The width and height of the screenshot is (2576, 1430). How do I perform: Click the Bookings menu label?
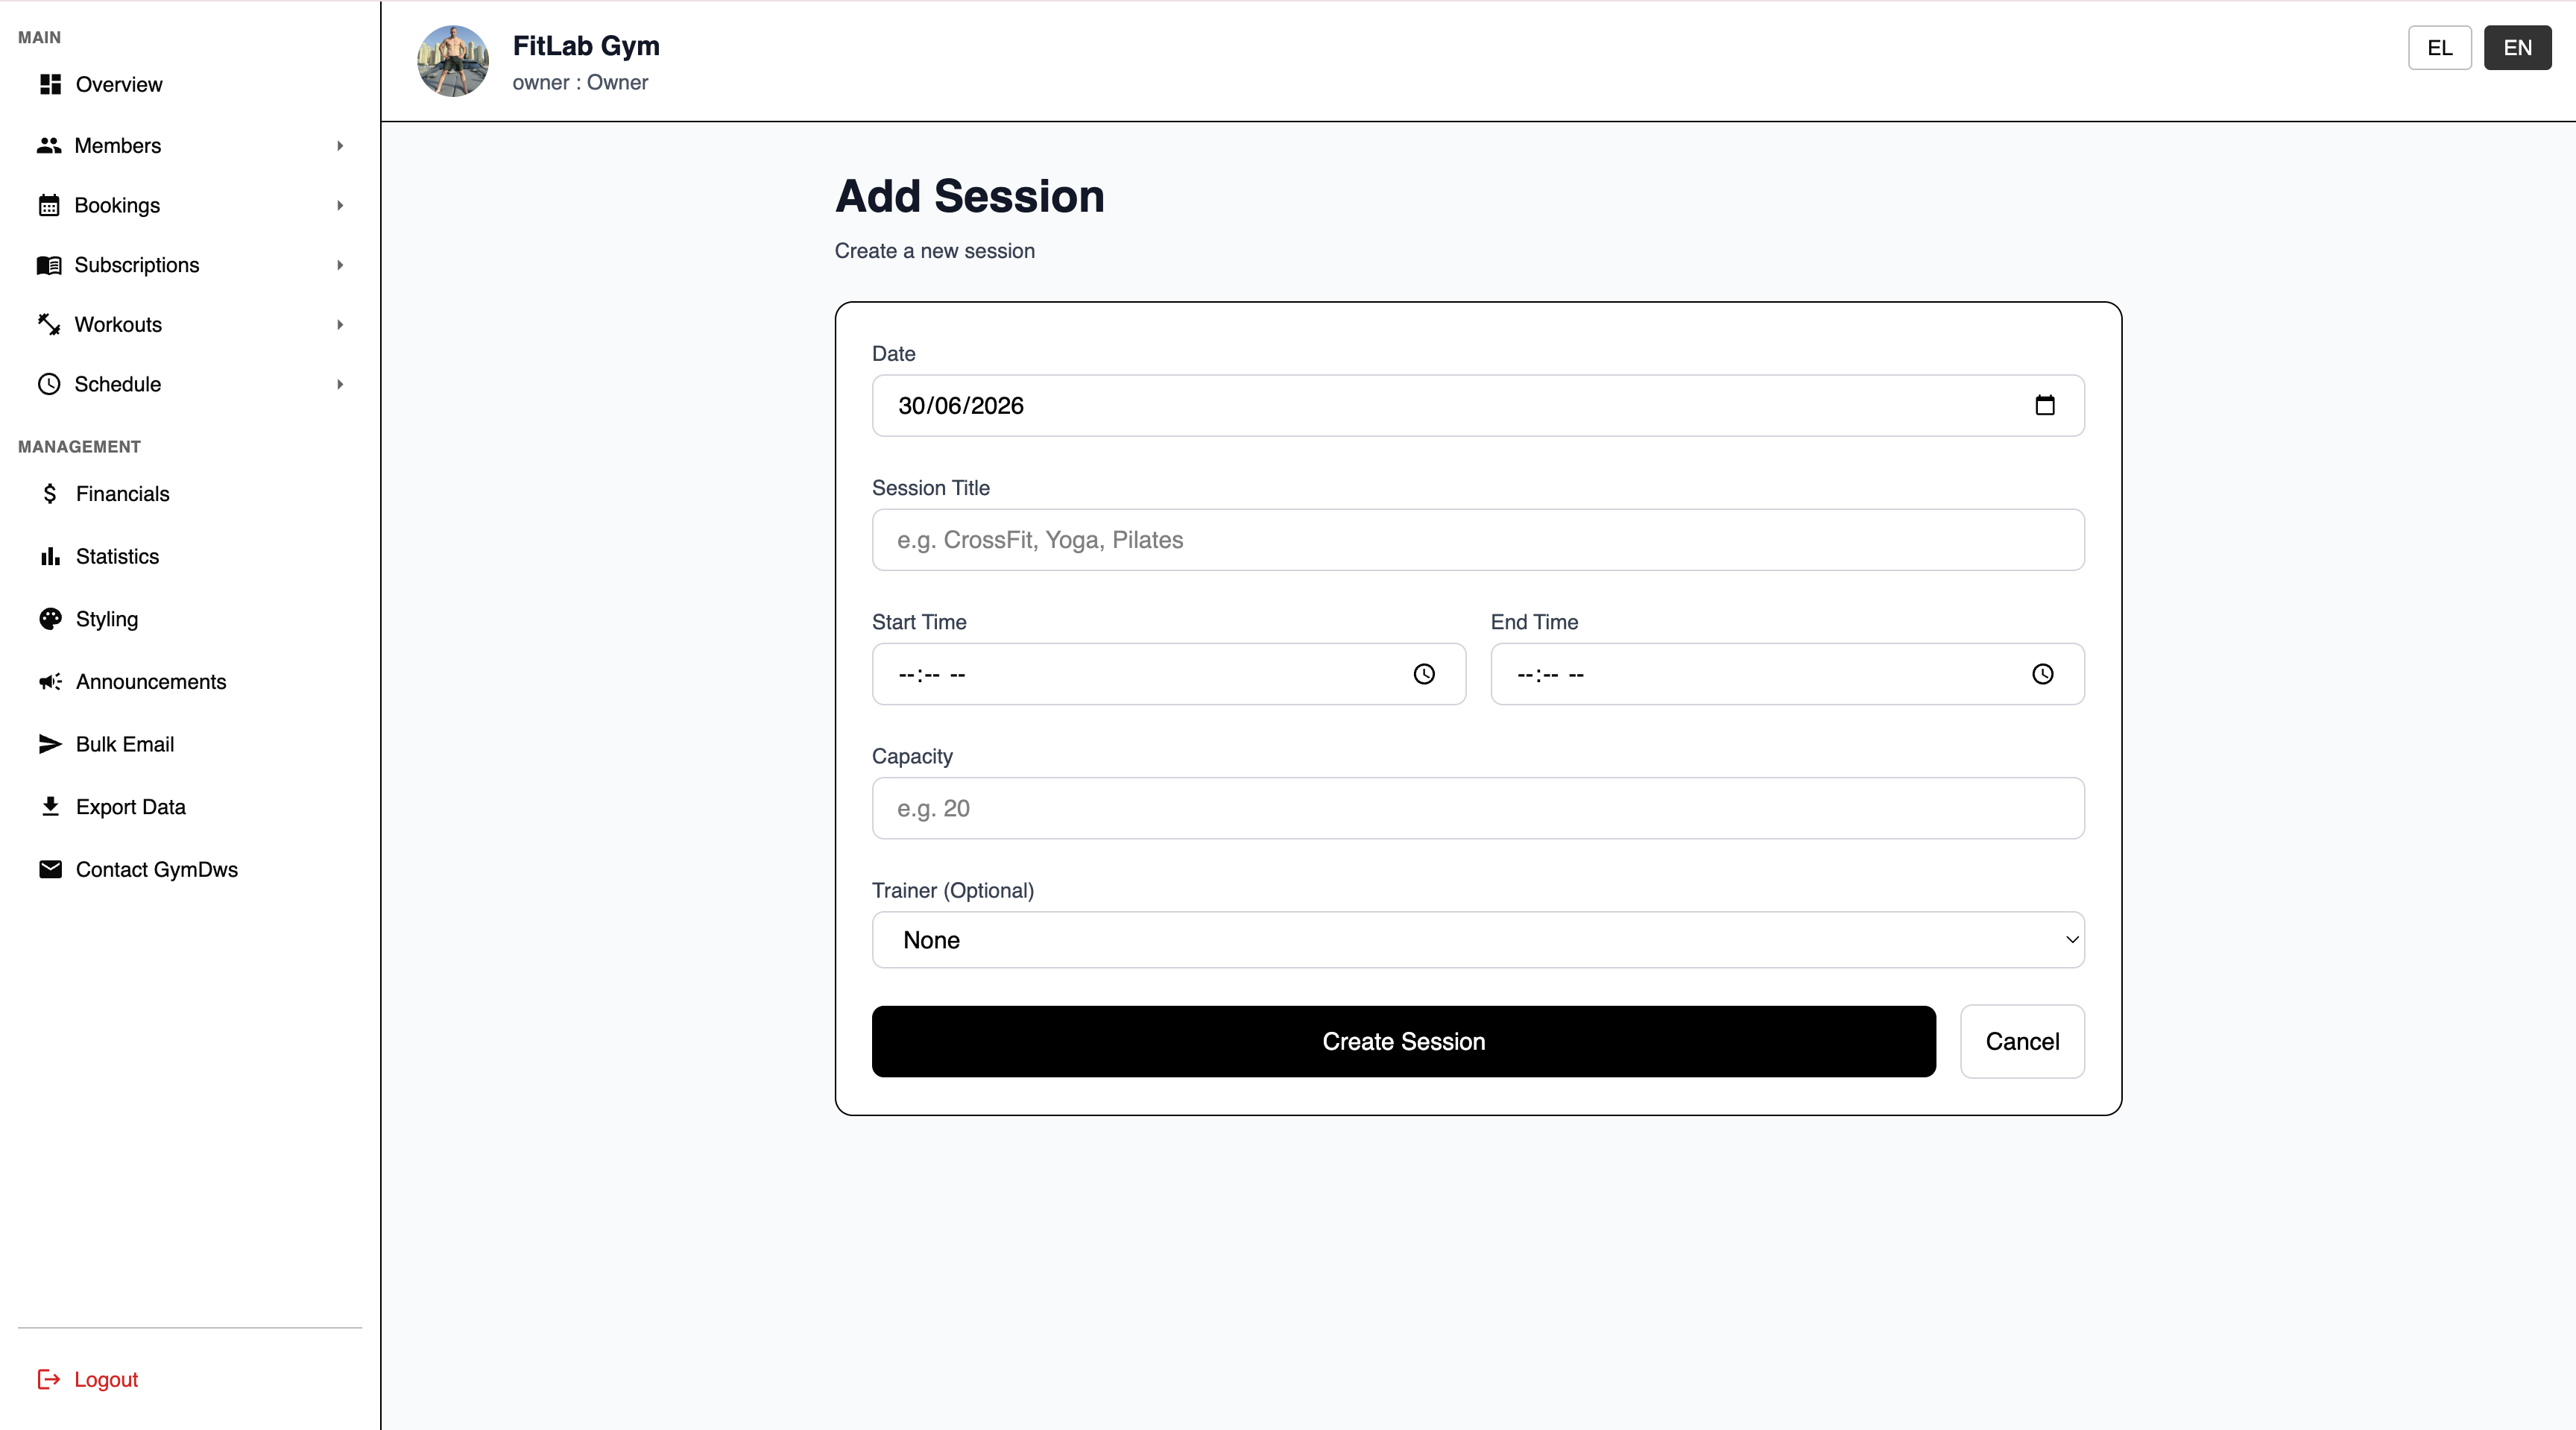[117, 205]
